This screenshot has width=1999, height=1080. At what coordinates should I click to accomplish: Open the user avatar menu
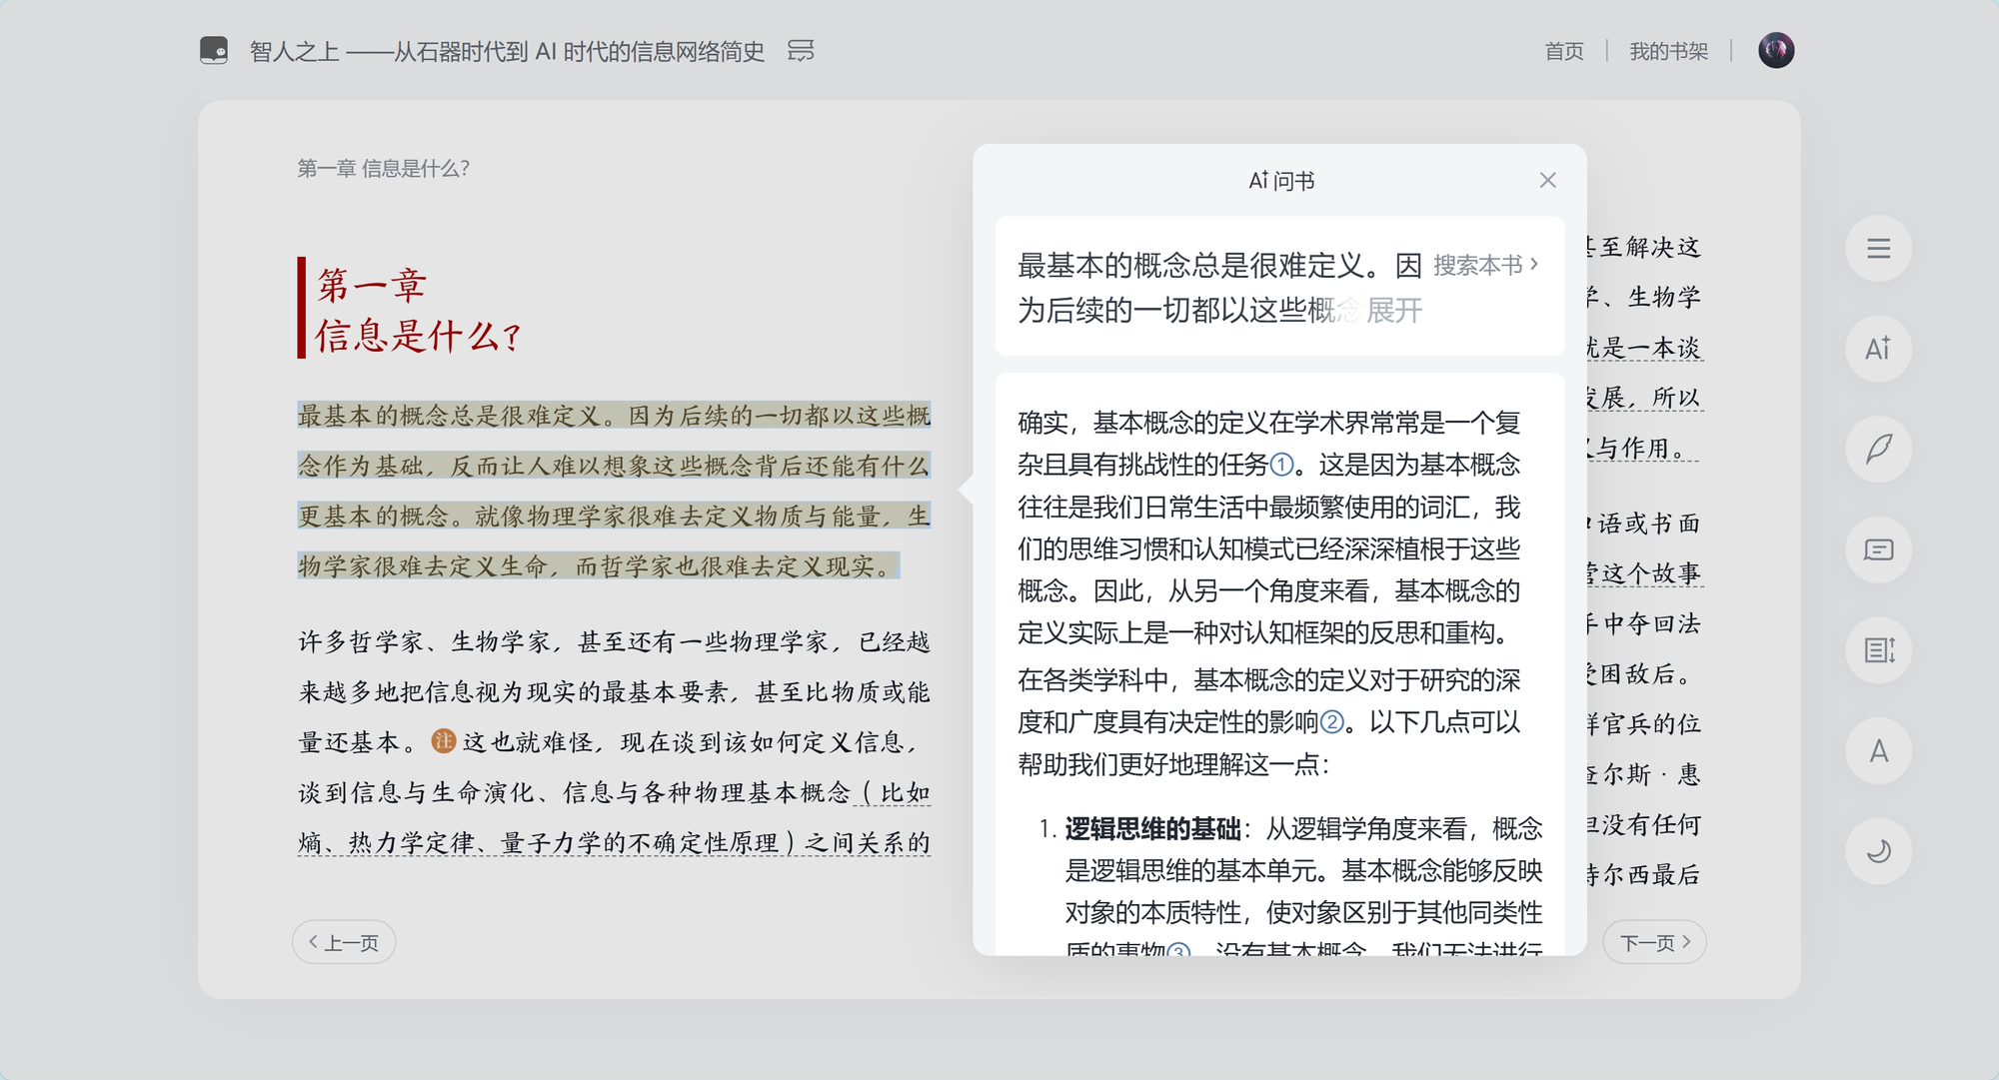1775,50
